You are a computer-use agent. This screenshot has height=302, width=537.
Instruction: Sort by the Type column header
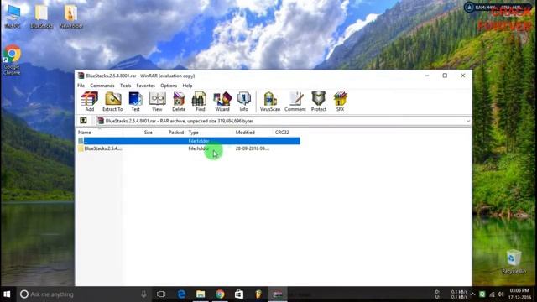194,133
